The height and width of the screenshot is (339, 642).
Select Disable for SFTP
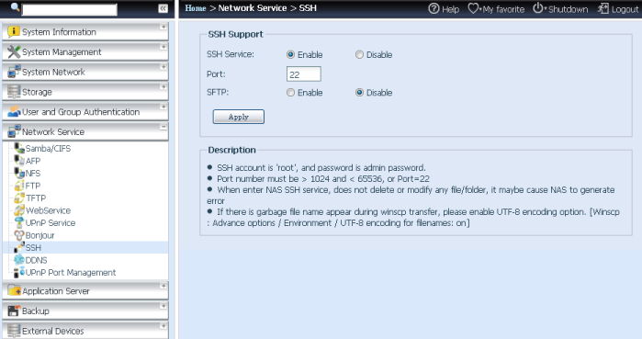click(359, 93)
